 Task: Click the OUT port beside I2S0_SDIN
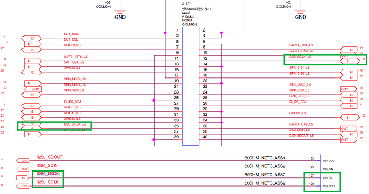23,169
